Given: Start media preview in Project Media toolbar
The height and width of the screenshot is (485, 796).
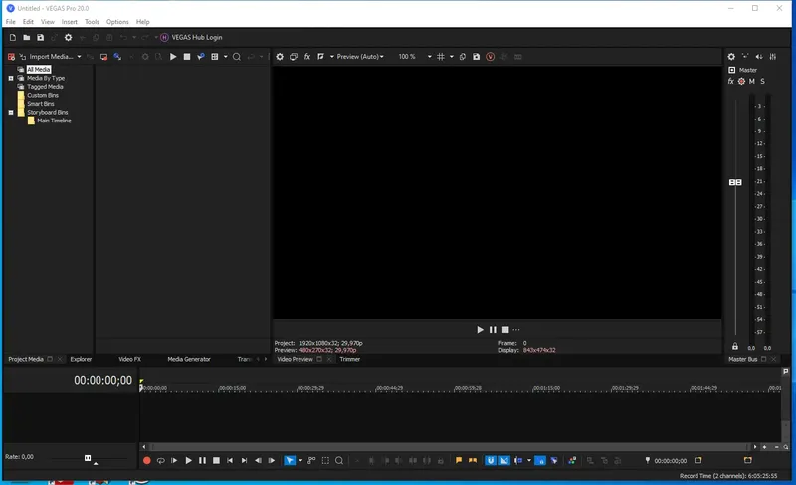Looking at the screenshot, I should click(173, 57).
